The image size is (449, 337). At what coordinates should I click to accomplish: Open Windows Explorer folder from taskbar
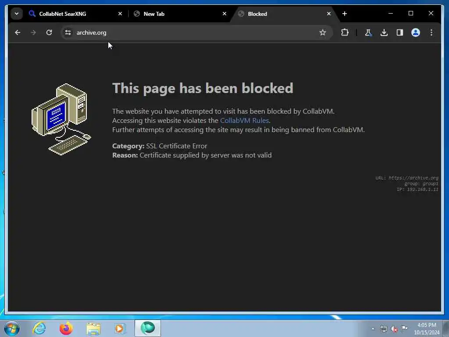tap(93, 329)
